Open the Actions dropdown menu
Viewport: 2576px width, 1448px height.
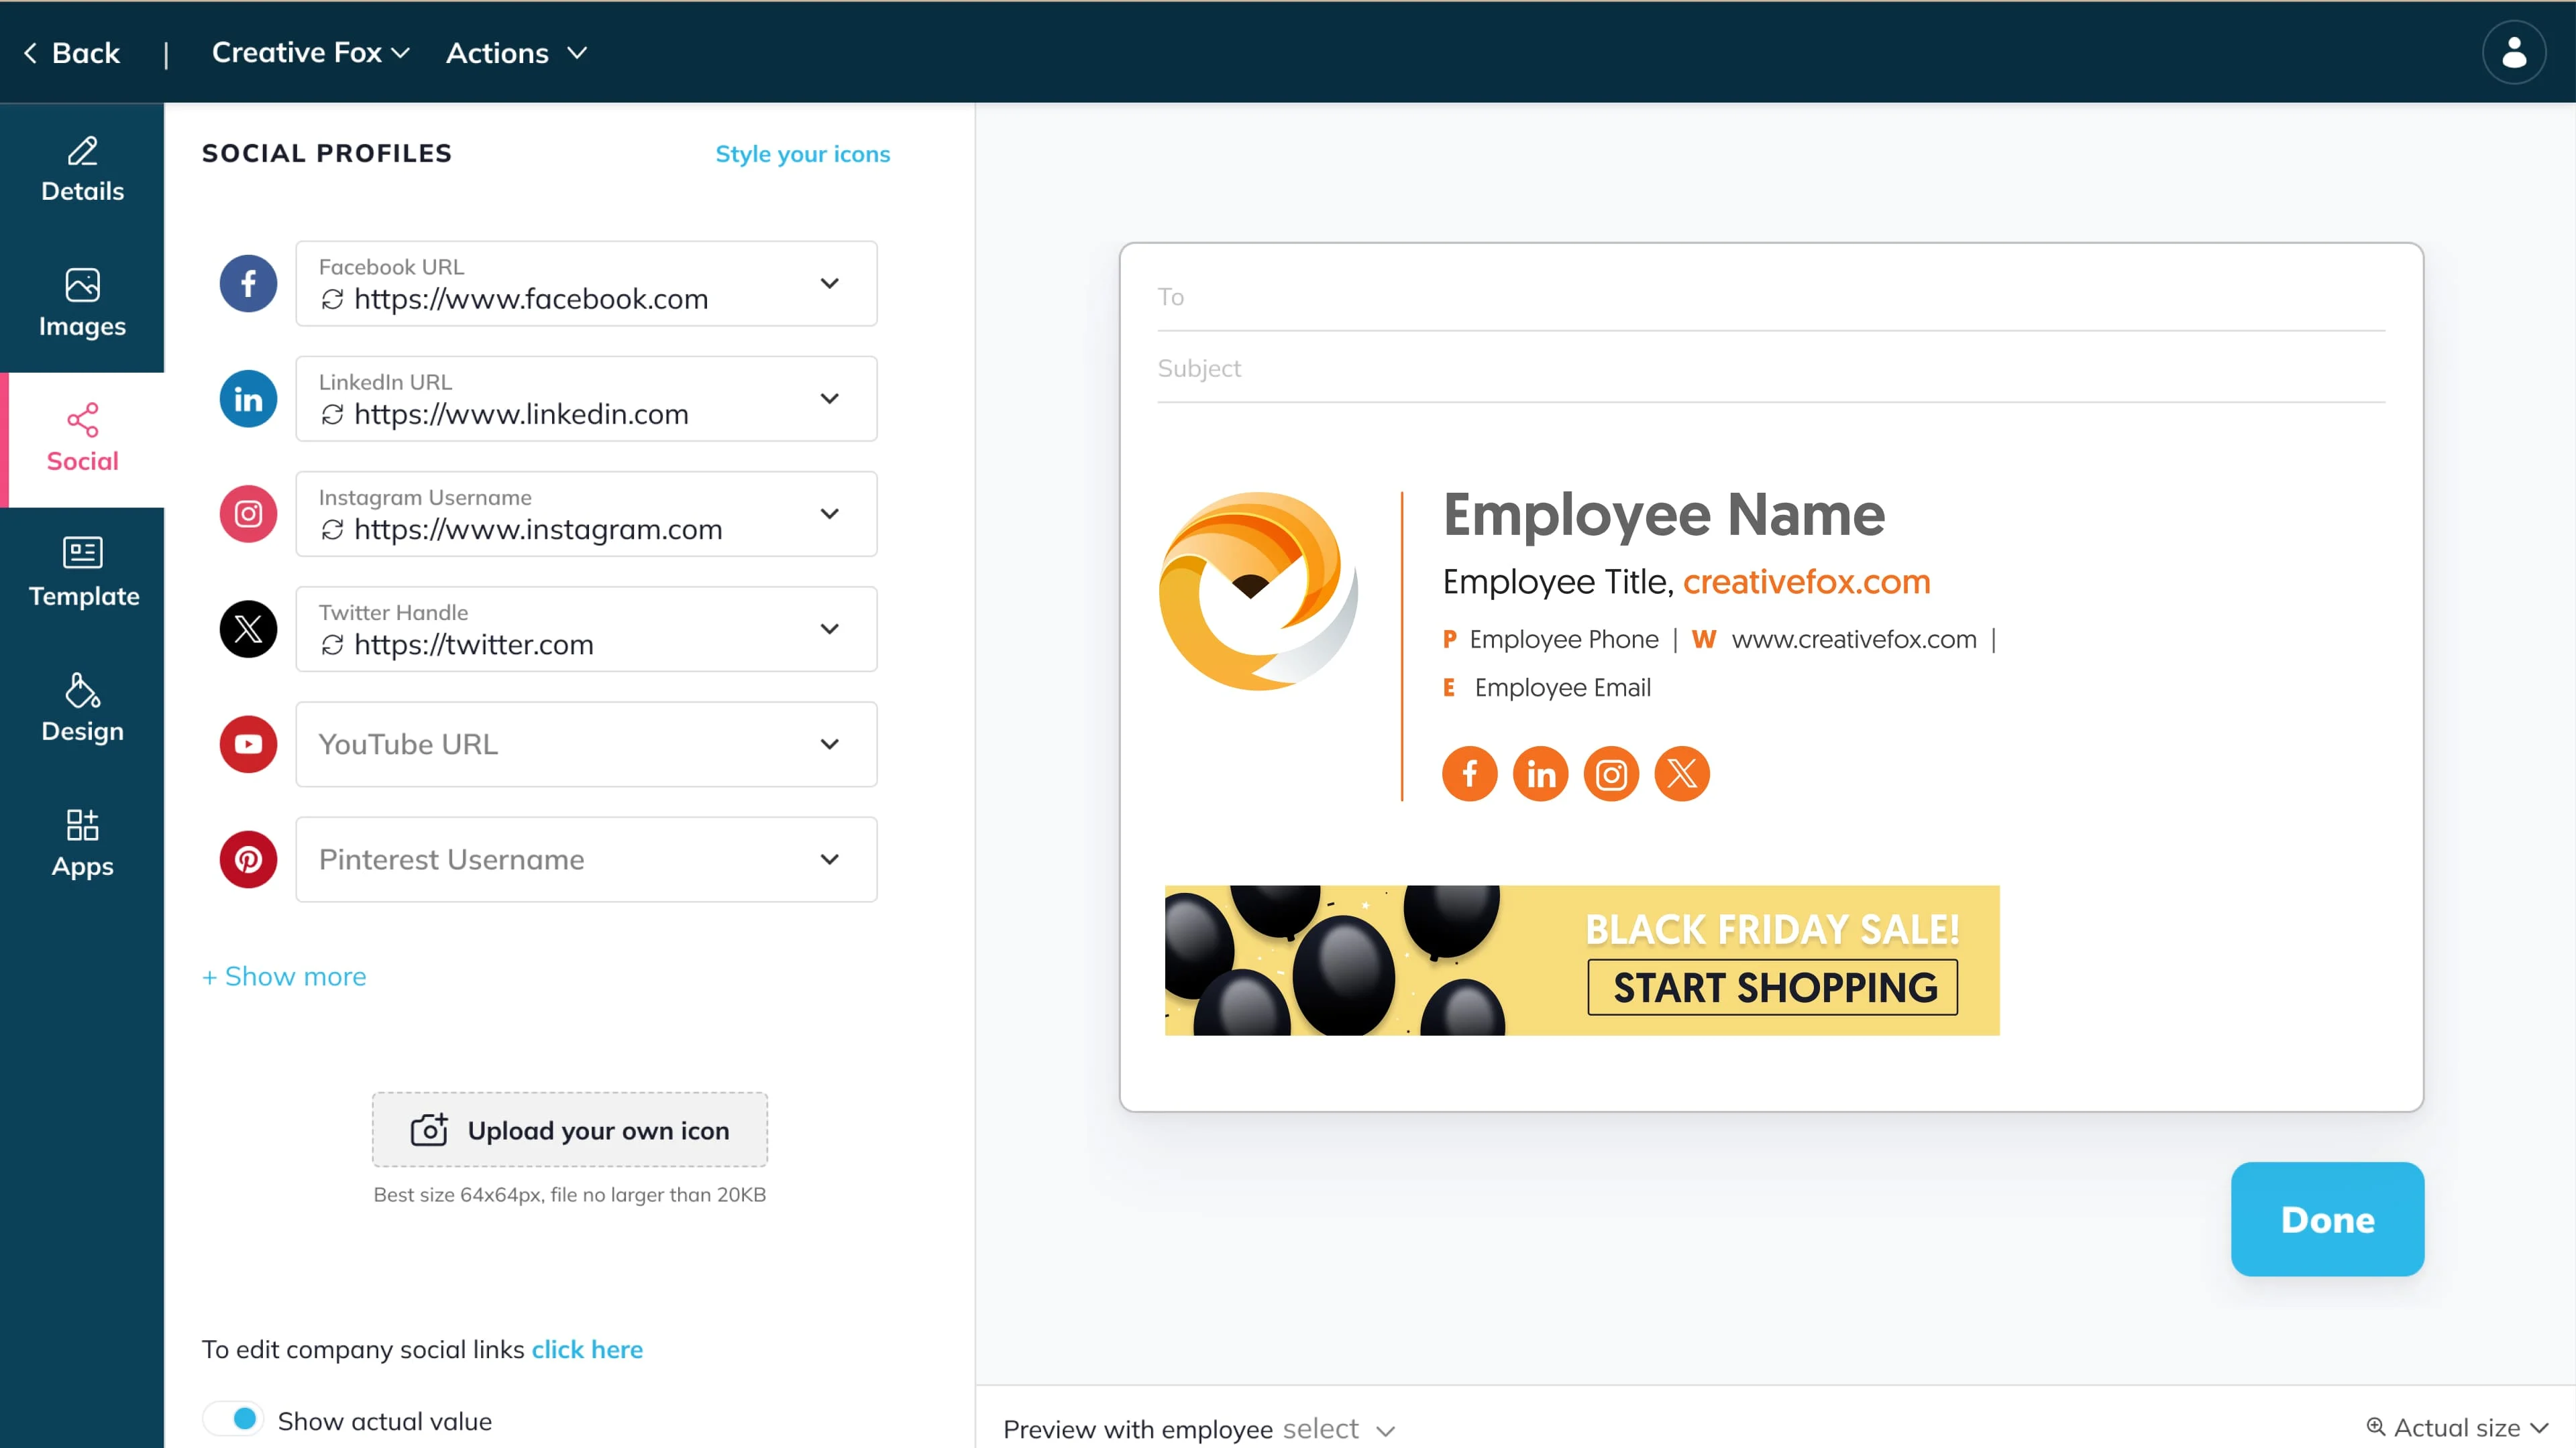(x=516, y=53)
